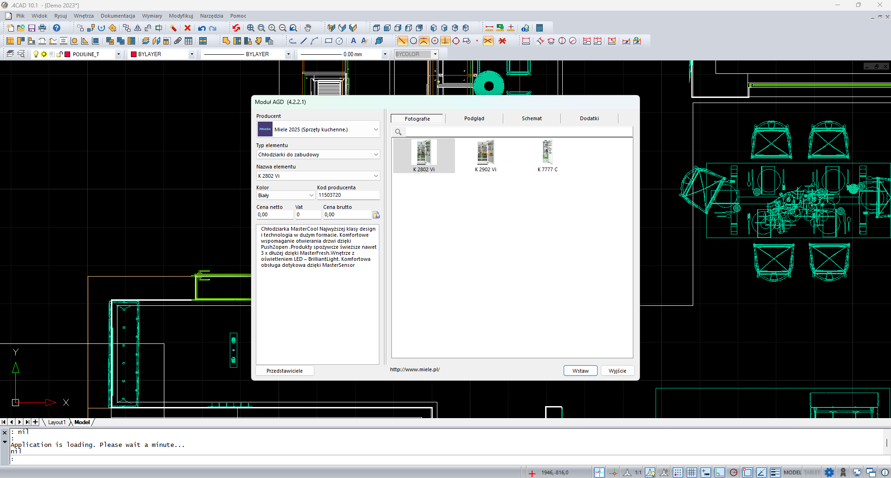Open the price list icon beside Cena brutto
Viewport: 891px width, 478px height.
click(376, 215)
